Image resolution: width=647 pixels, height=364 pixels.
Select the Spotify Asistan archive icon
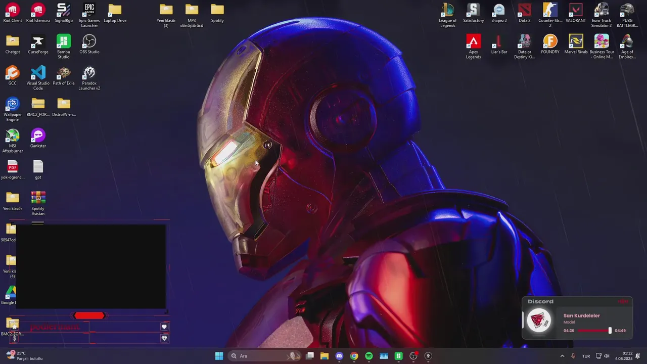[38, 203]
